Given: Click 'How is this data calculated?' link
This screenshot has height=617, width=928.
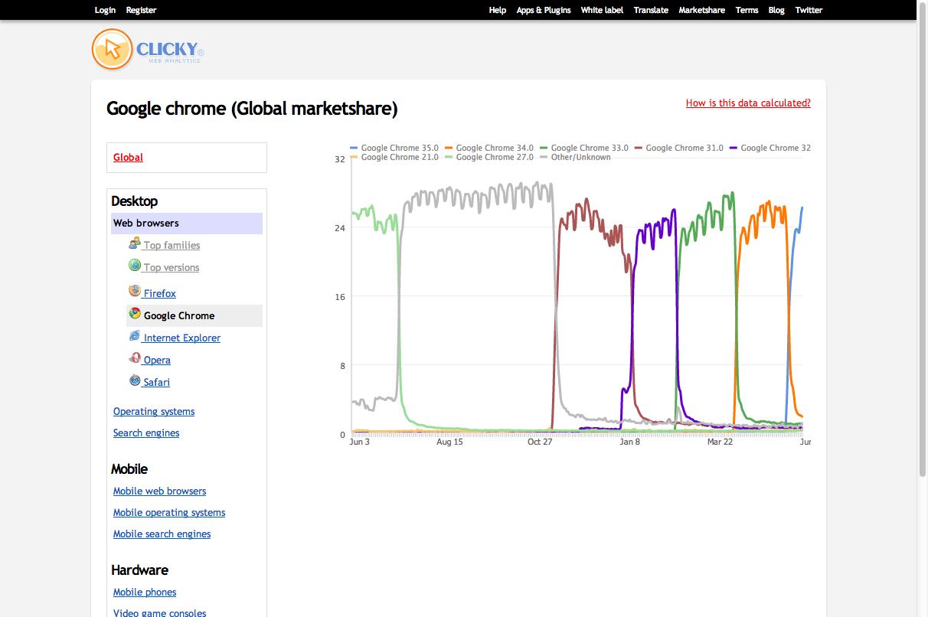Looking at the screenshot, I should point(748,103).
